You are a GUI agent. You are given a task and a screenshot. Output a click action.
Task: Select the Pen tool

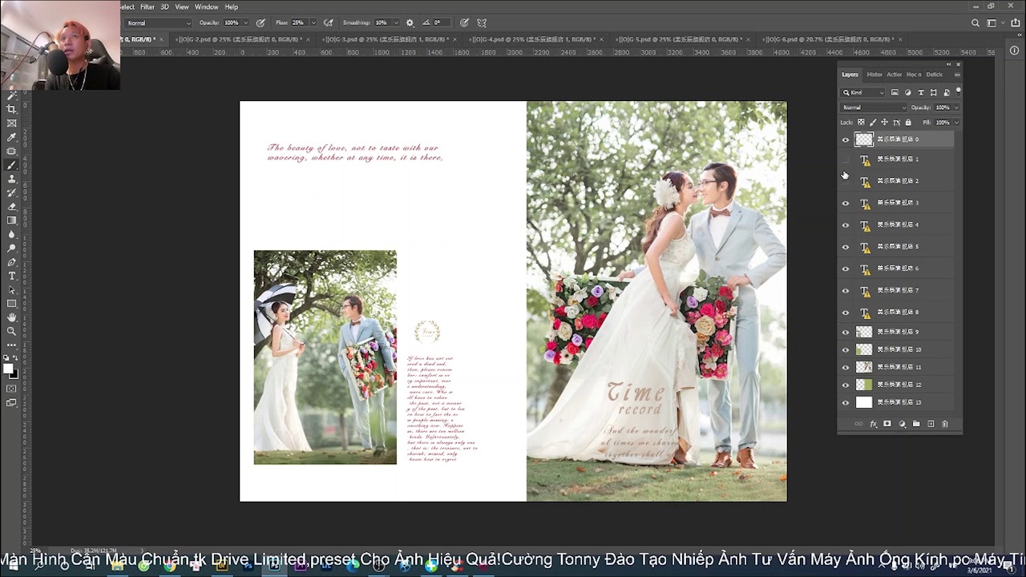coord(11,262)
